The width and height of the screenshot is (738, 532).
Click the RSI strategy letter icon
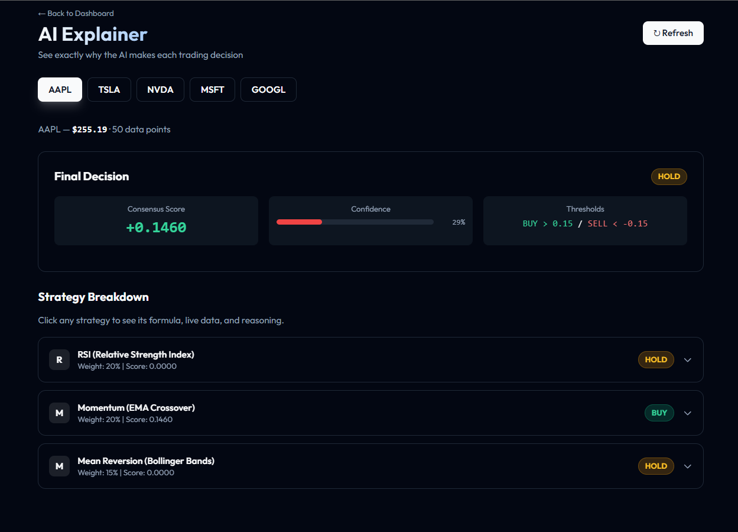coord(59,359)
